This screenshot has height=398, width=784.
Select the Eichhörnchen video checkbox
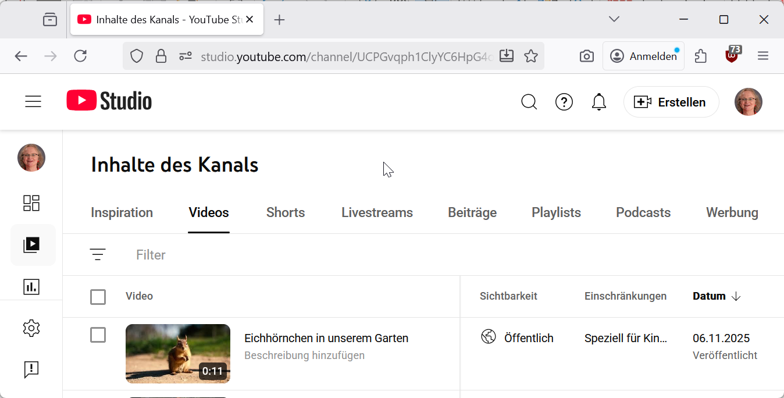(98, 335)
